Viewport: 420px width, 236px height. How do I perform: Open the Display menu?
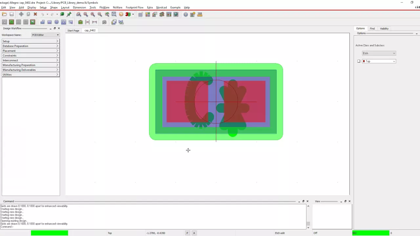tap(32, 7)
